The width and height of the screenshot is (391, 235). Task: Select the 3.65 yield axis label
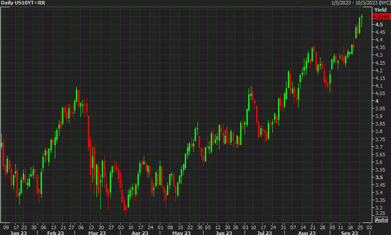coord(380,155)
